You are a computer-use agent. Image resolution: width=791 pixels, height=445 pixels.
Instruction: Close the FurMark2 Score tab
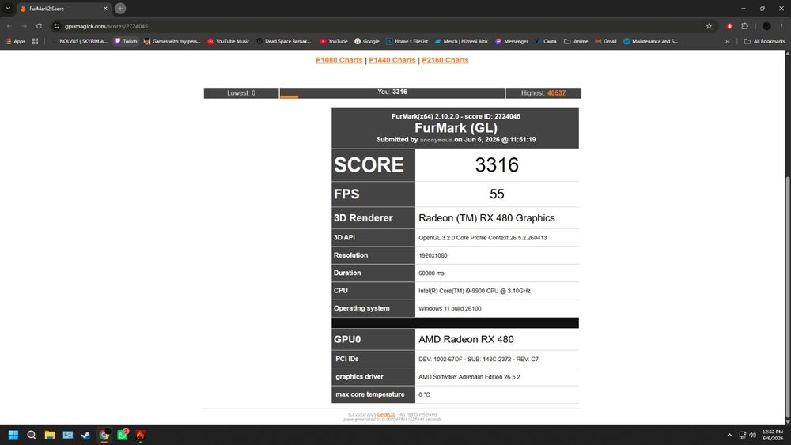point(105,9)
